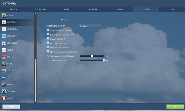
Task: Open the STEUERUNG tab
Action: pyautogui.click(x=40, y=9)
